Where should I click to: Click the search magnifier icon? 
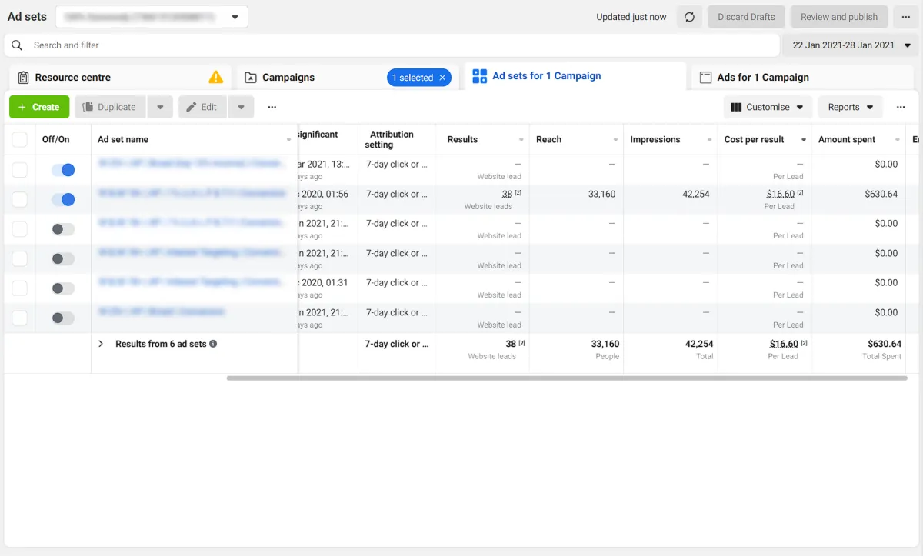(x=17, y=45)
